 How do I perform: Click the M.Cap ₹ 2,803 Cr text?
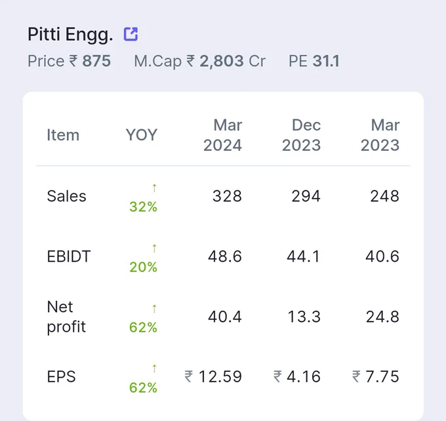click(199, 61)
